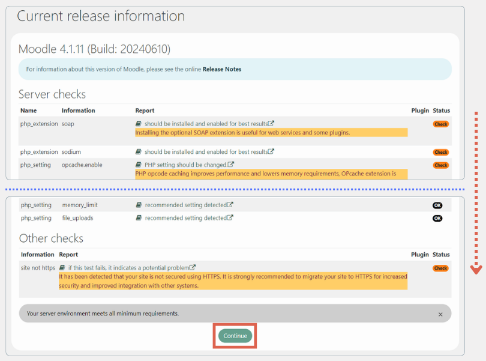Click the external-link icon on the soap recommendation
The height and width of the screenshot is (361, 486).
click(x=270, y=124)
